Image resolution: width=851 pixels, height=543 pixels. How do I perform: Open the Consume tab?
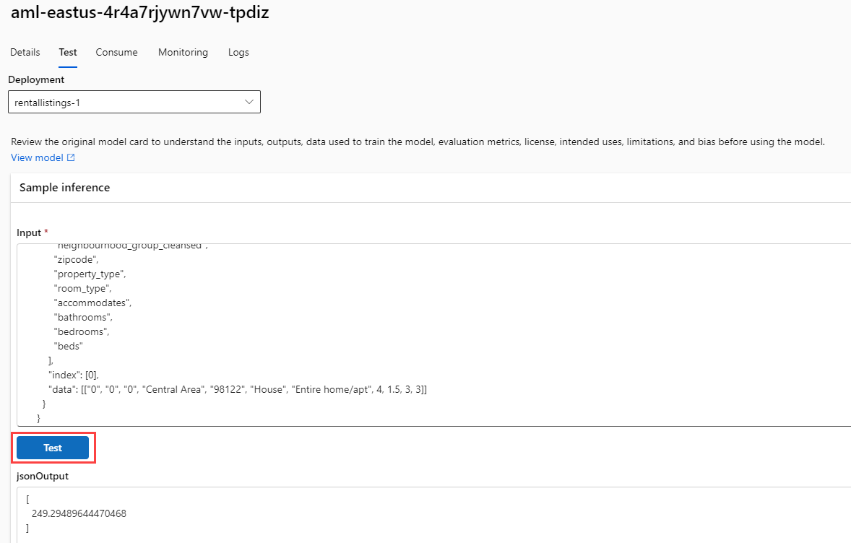(116, 52)
